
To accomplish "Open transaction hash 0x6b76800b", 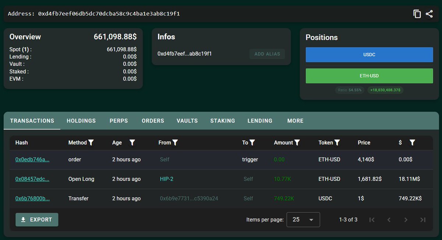I will coord(32,198).
